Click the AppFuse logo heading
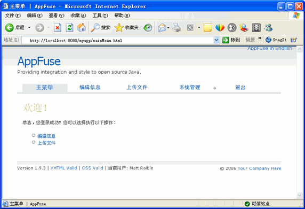The height and width of the screenshot is (209, 305). (x=39, y=61)
